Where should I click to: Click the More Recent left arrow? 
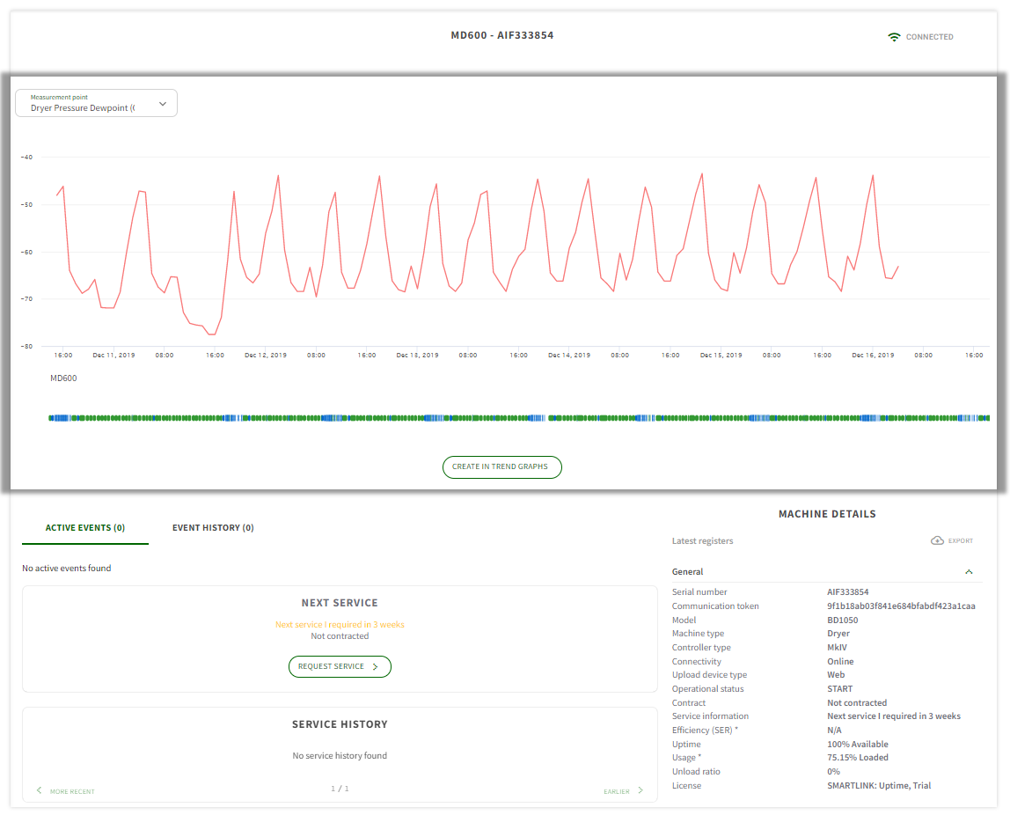coord(40,790)
